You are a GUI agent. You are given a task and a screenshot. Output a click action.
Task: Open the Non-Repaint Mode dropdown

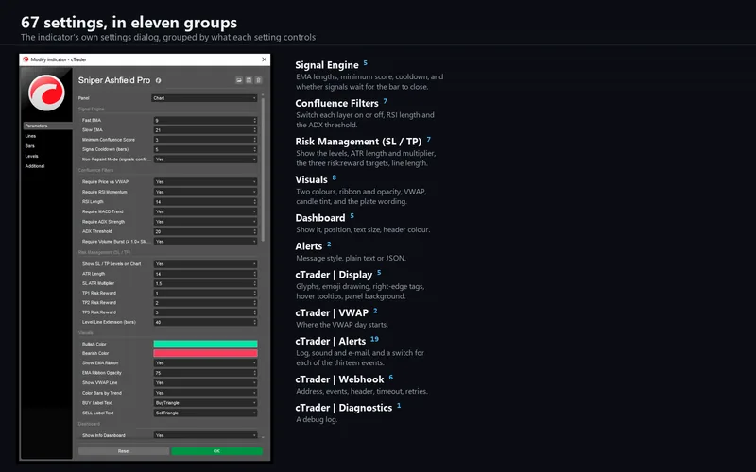[205, 159]
